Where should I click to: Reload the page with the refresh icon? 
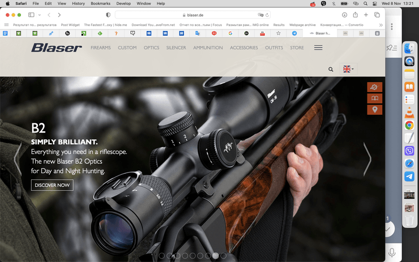267,15
